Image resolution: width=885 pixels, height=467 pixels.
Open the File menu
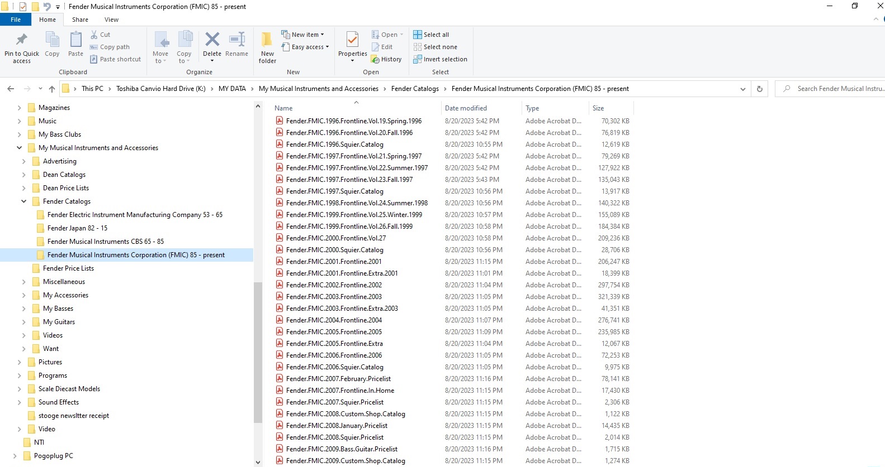click(x=16, y=20)
